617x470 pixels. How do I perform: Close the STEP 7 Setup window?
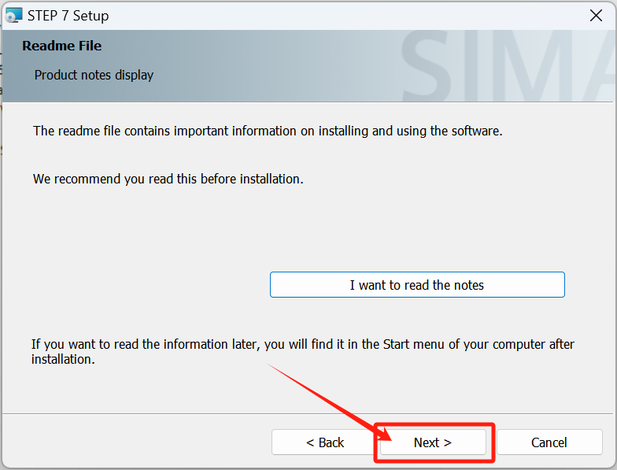[x=596, y=16]
